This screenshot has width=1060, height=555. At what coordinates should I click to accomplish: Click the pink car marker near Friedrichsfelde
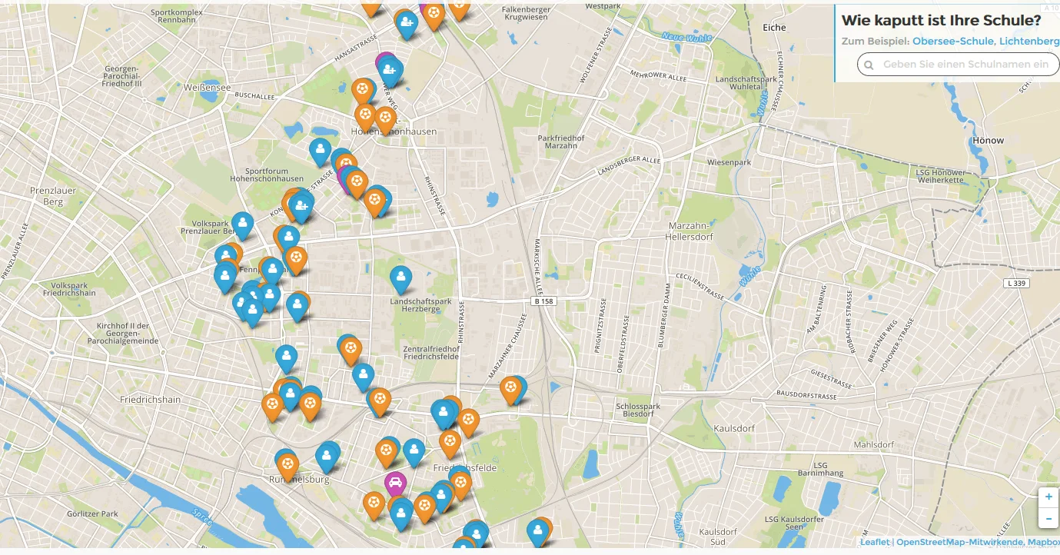pos(395,484)
